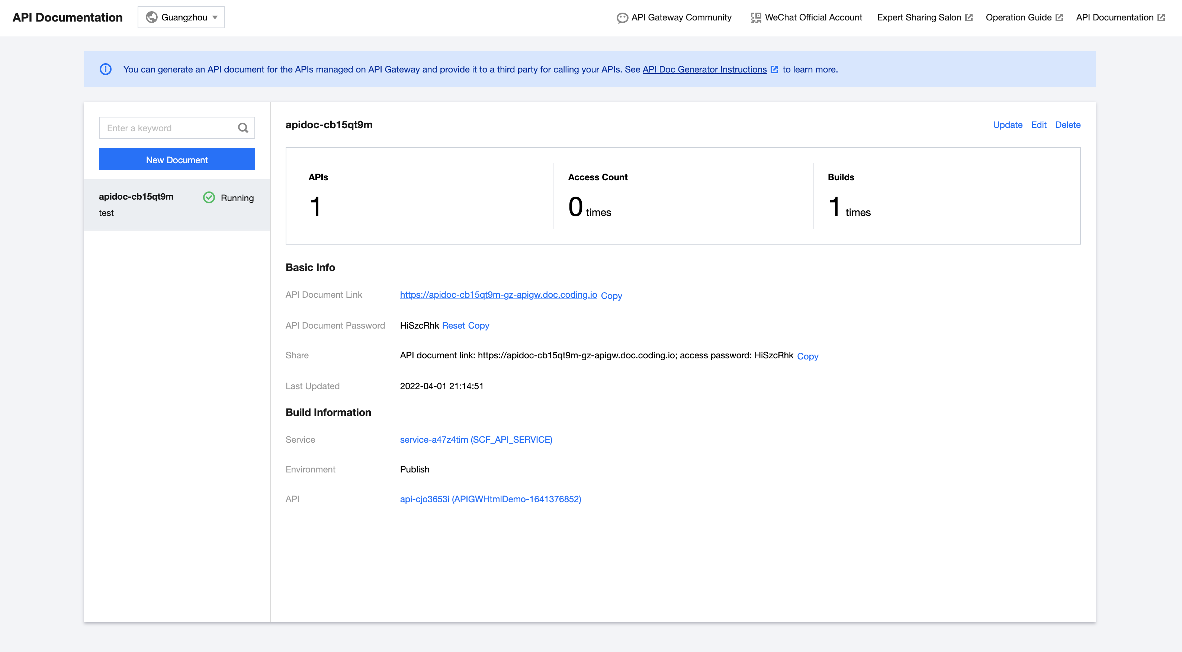The image size is (1182, 652).
Task: Click the green Running status check icon
Action: pyautogui.click(x=209, y=198)
